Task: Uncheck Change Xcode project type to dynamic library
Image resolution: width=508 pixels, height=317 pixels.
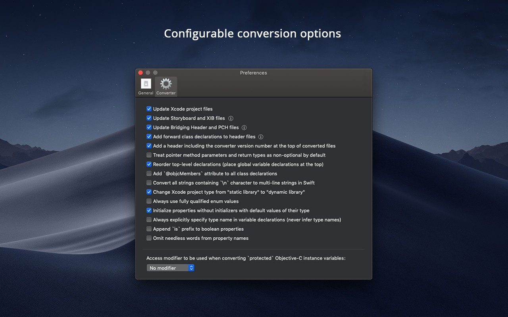Action: (x=149, y=192)
